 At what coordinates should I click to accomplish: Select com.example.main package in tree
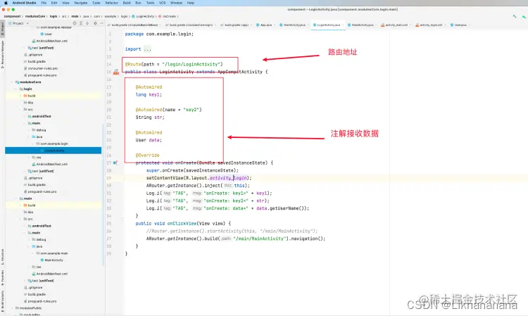pos(52,253)
